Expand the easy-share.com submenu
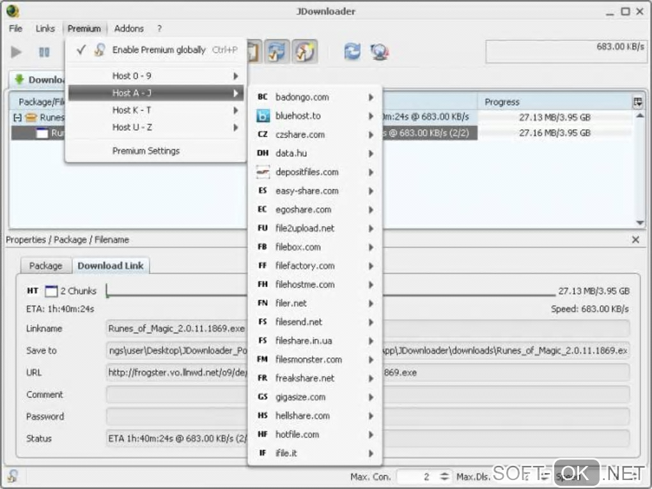The height and width of the screenshot is (489, 652). click(314, 191)
